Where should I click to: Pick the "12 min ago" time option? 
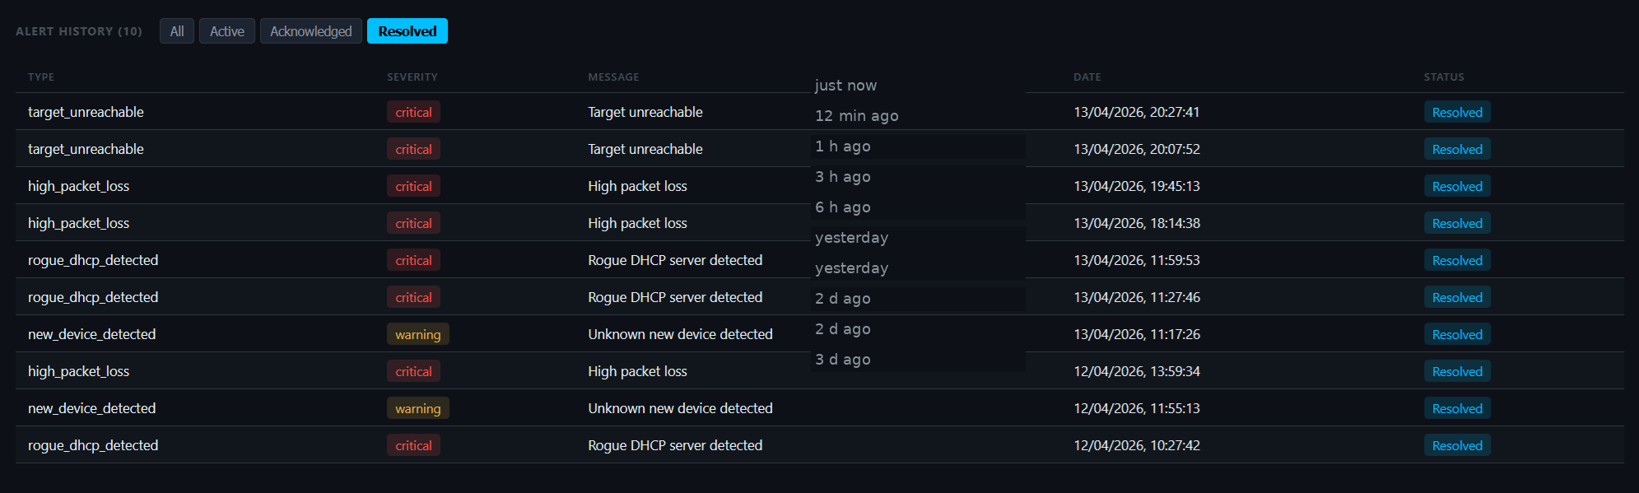click(x=856, y=116)
